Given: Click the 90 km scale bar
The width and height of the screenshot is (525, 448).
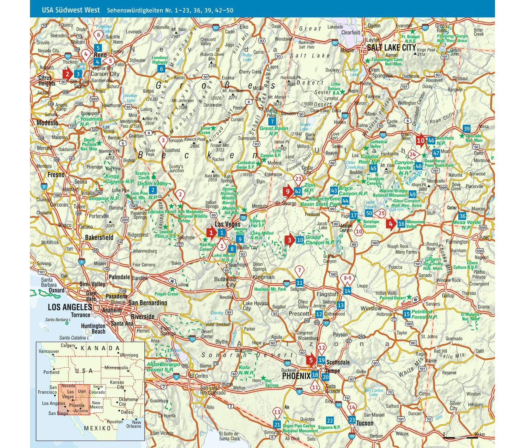Looking at the screenshot, I should (x=461, y=438).
